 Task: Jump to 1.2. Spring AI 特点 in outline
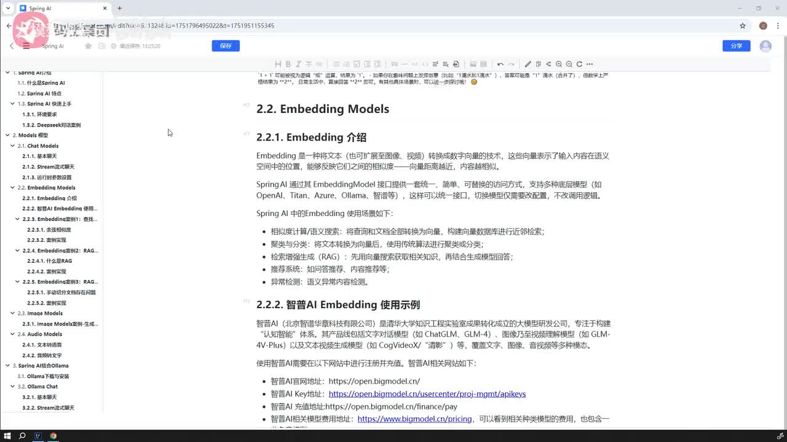pyautogui.click(x=39, y=93)
